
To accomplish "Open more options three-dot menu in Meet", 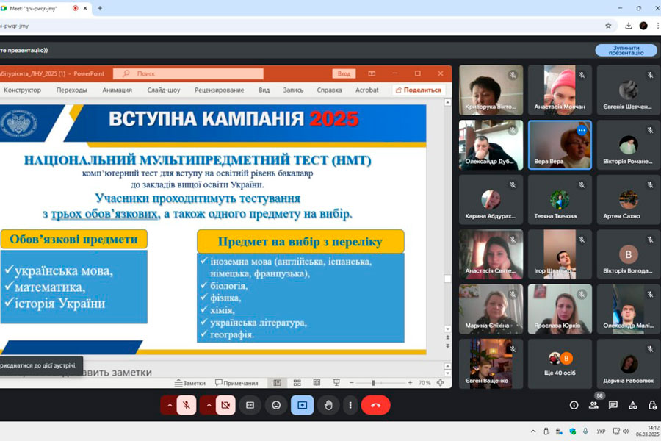I will click(x=350, y=405).
